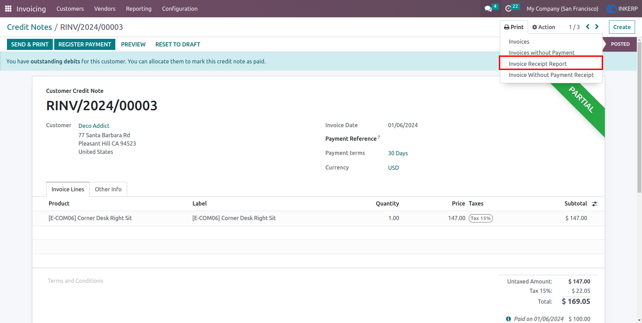Click the Create button

[x=622, y=27]
